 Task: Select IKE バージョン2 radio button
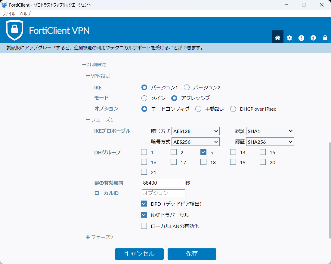point(187,87)
